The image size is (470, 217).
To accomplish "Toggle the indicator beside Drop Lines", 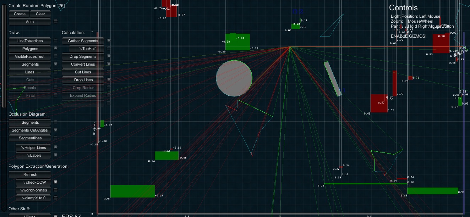I will pos(109,80).
